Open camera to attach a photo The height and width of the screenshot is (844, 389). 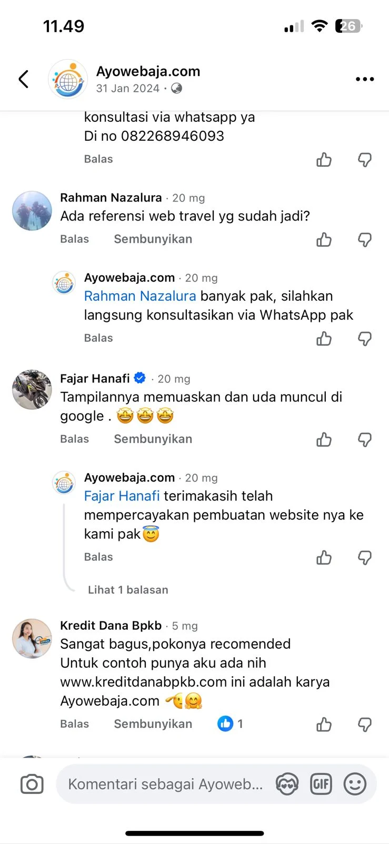[x=32, y=784]
